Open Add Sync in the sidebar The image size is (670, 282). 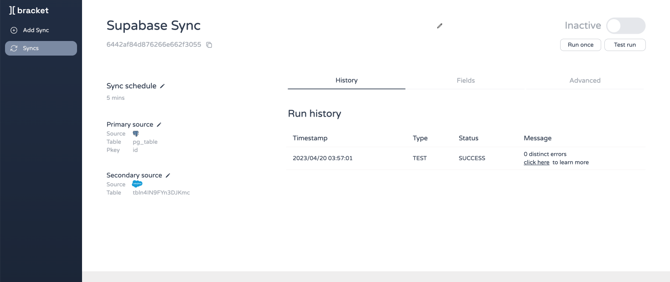click(x=36, y=30)
